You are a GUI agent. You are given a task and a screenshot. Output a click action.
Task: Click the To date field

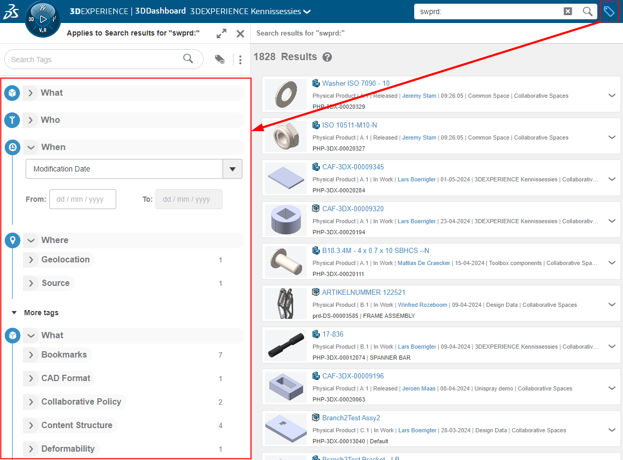pos(188,199)
